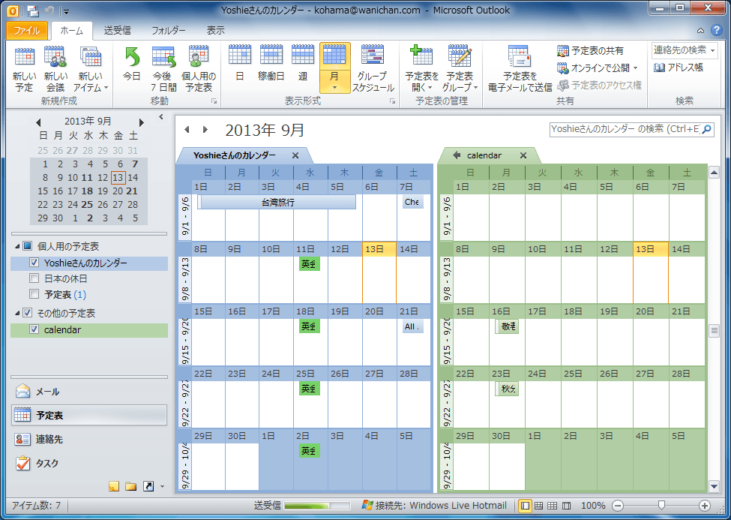Switch to Normal view in the status bar
Viewport: 731px width, 520px height.
click(x=525, y=506)
